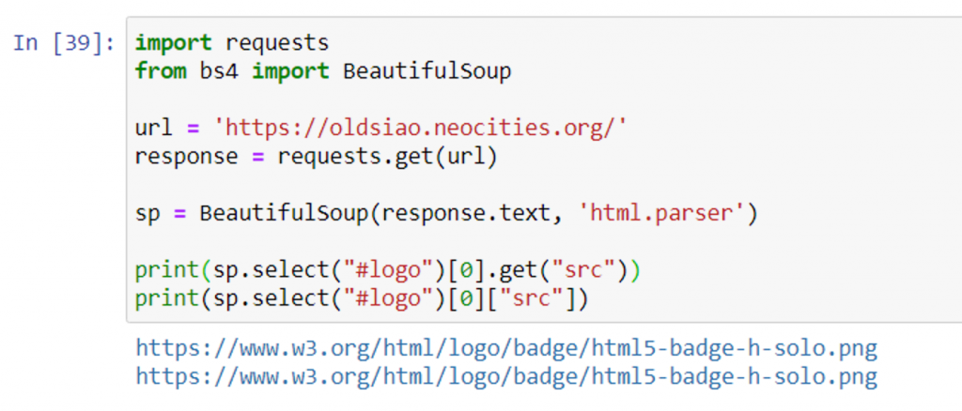962x411 pixels.
Task: Click the 'import requests' line
Action: click(x=232, y=43)
